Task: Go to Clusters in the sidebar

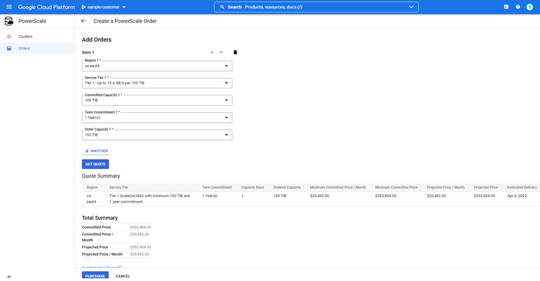Action: (25, 37)
